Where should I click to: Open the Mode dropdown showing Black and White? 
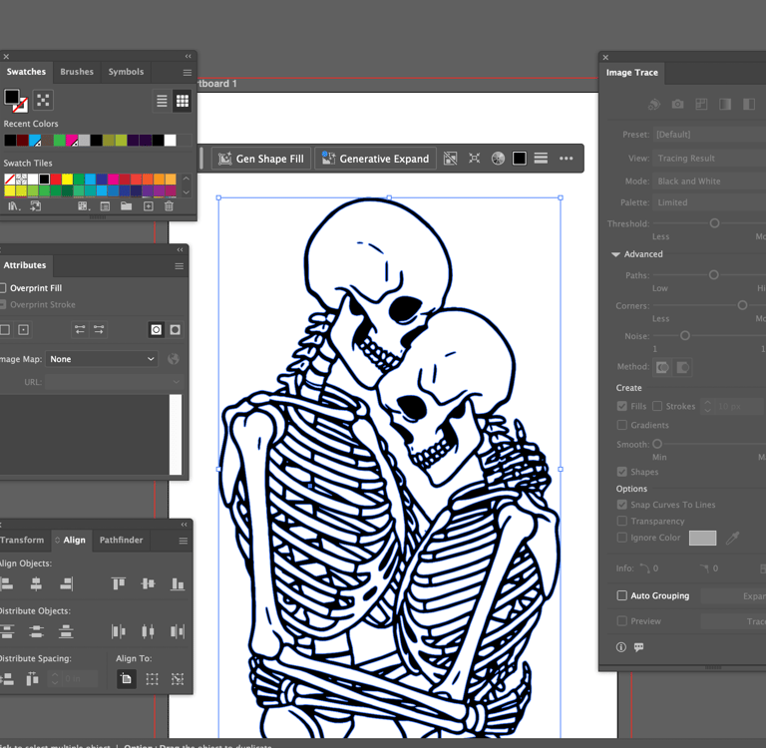coord(709,181)
